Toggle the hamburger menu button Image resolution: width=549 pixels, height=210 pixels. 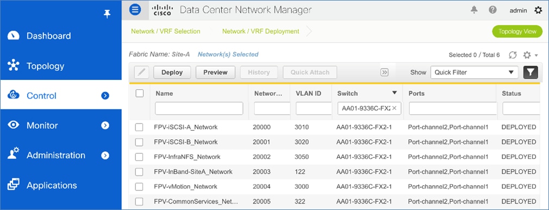tap(135, 9)
